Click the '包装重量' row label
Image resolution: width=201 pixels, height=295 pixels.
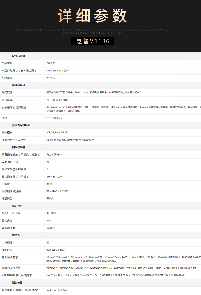tap(7, 78)
